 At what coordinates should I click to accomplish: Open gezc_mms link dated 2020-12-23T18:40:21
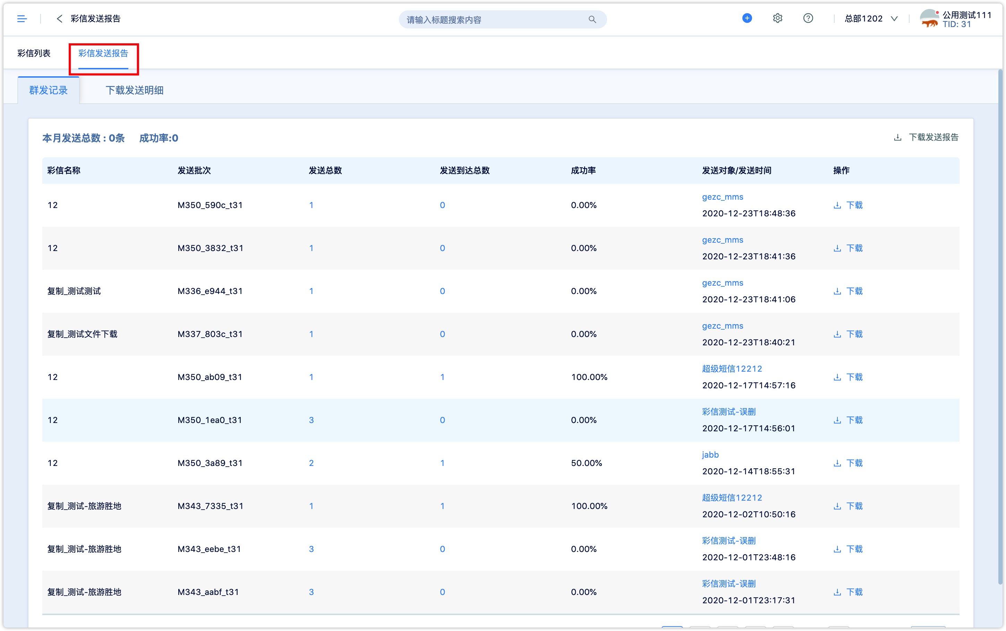click(x=723, y=326)
